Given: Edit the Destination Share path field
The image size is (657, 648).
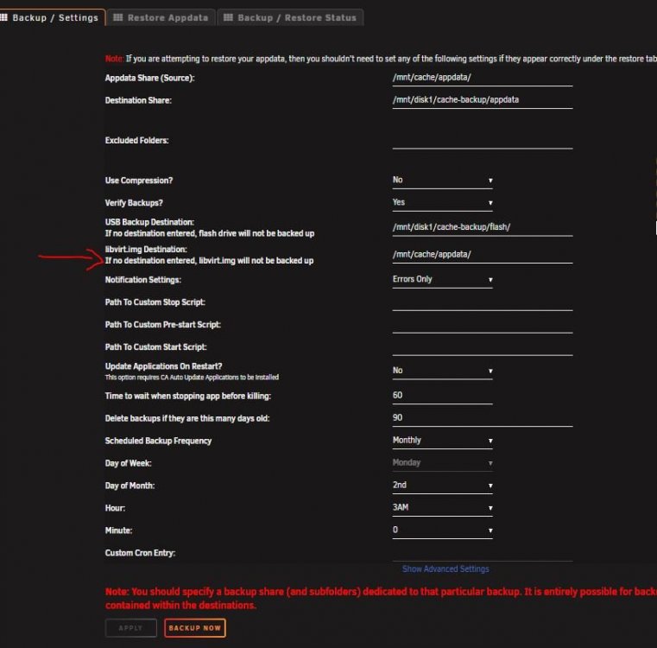Looking at the screenshot, I should point(483,100).
